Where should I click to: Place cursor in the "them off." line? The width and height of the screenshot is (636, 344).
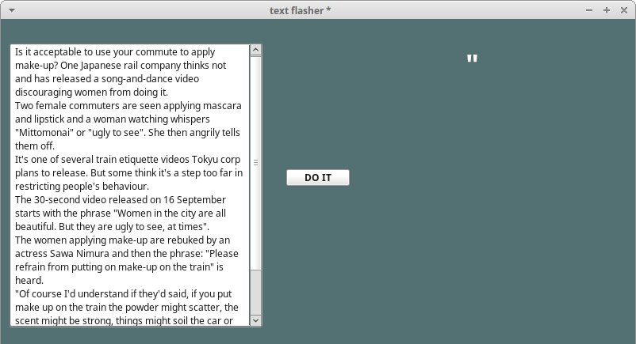point(34,146)
